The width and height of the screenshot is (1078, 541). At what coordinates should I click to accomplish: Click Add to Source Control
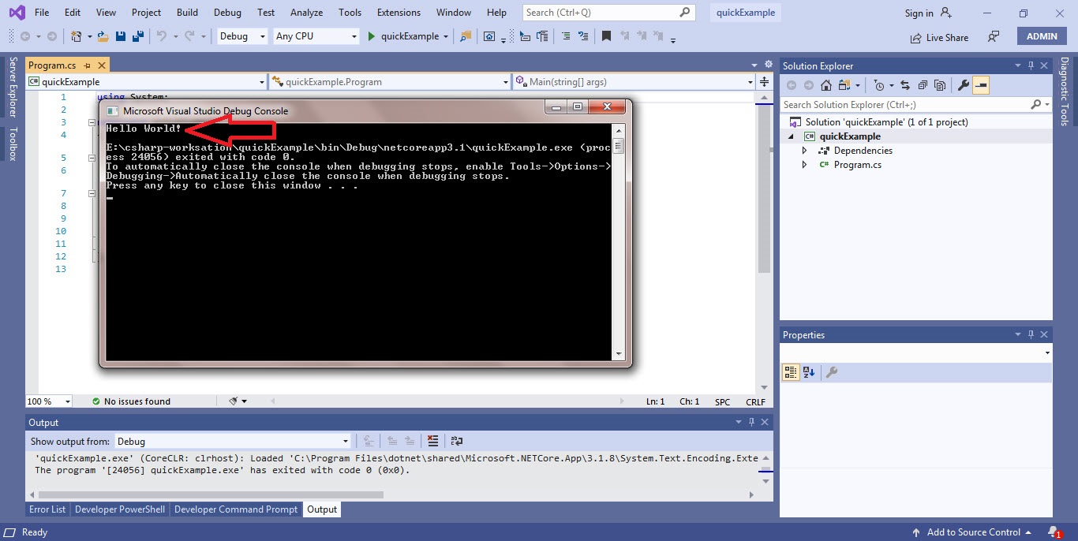tap(972, 532)
